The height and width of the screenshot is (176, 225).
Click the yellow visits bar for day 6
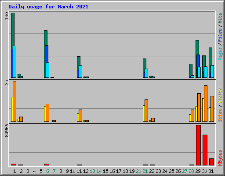[45, 114]
